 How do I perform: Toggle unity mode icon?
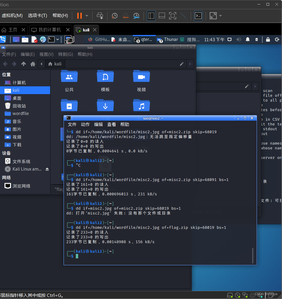(x=183, y=16)
